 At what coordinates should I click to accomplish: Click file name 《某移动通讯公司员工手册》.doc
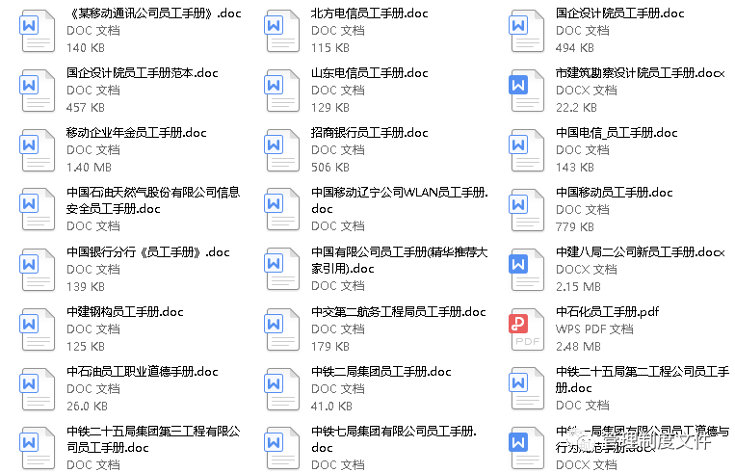coord(154,13)
